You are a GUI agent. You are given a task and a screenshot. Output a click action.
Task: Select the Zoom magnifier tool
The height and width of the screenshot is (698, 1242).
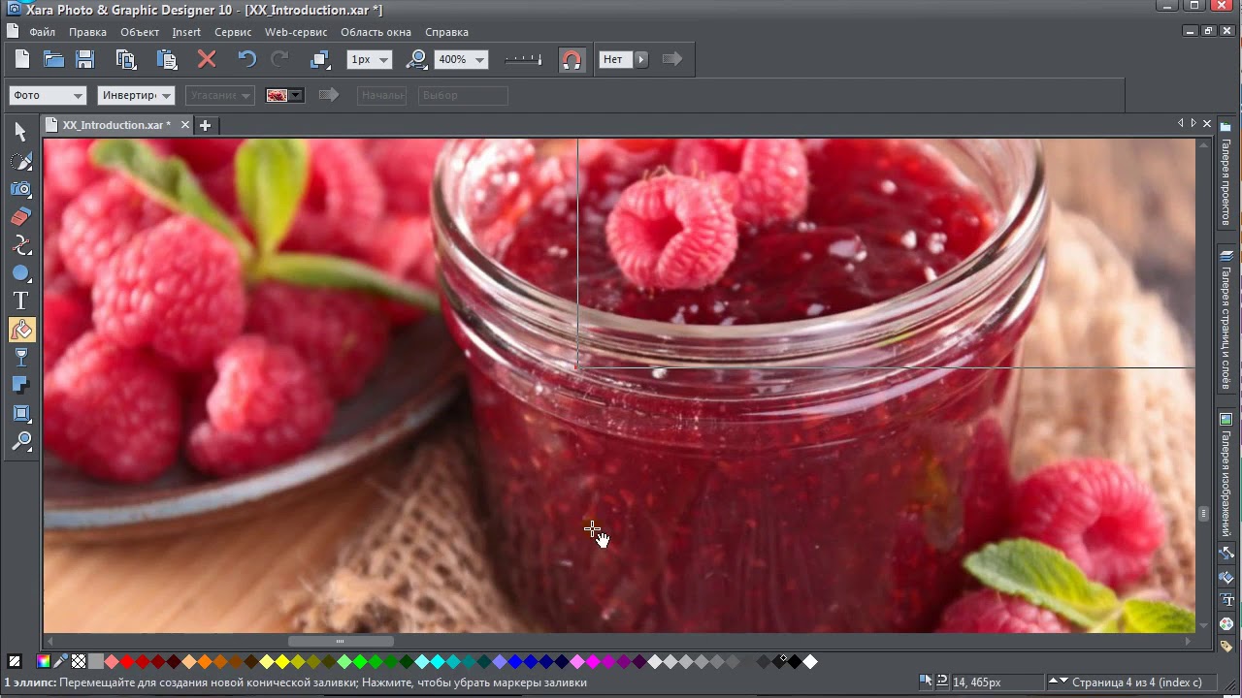click(x=21, y=442)
